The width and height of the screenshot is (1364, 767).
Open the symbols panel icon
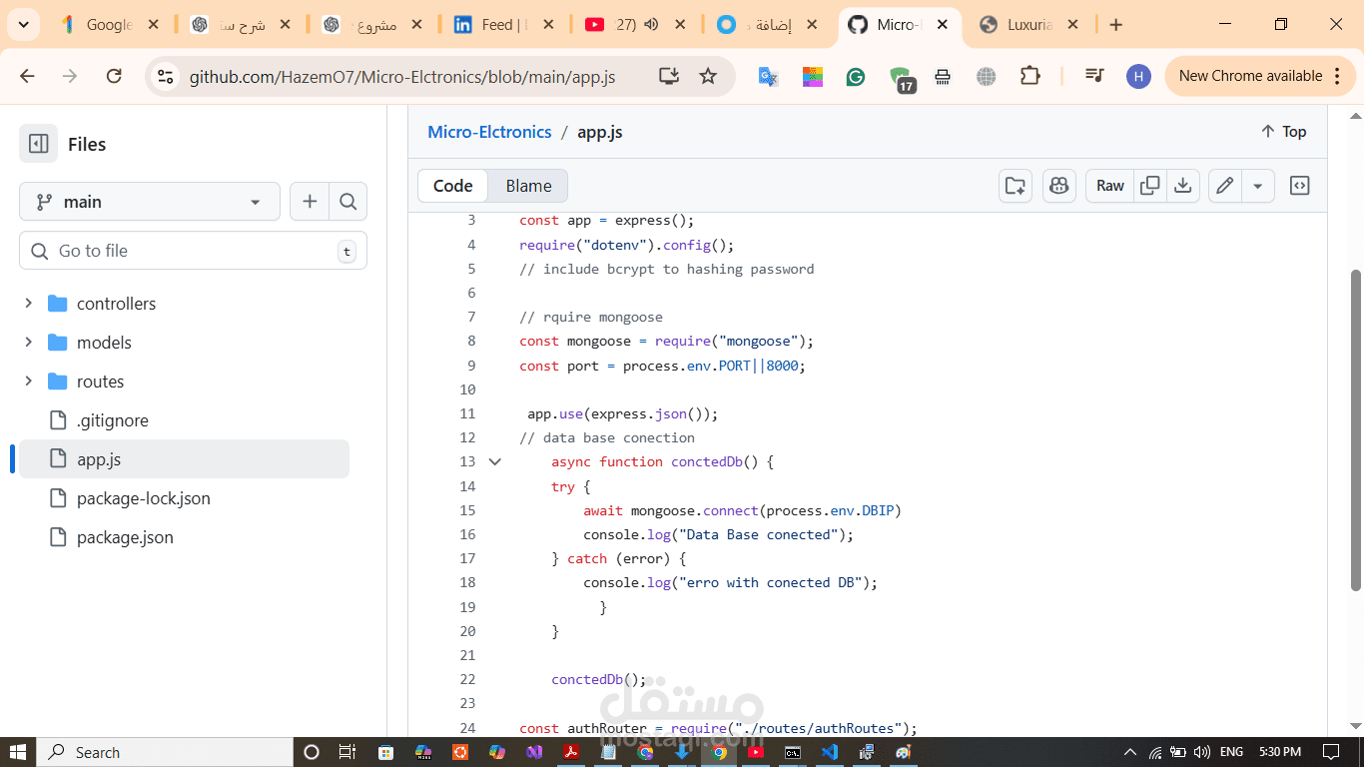click(1300, 186)
